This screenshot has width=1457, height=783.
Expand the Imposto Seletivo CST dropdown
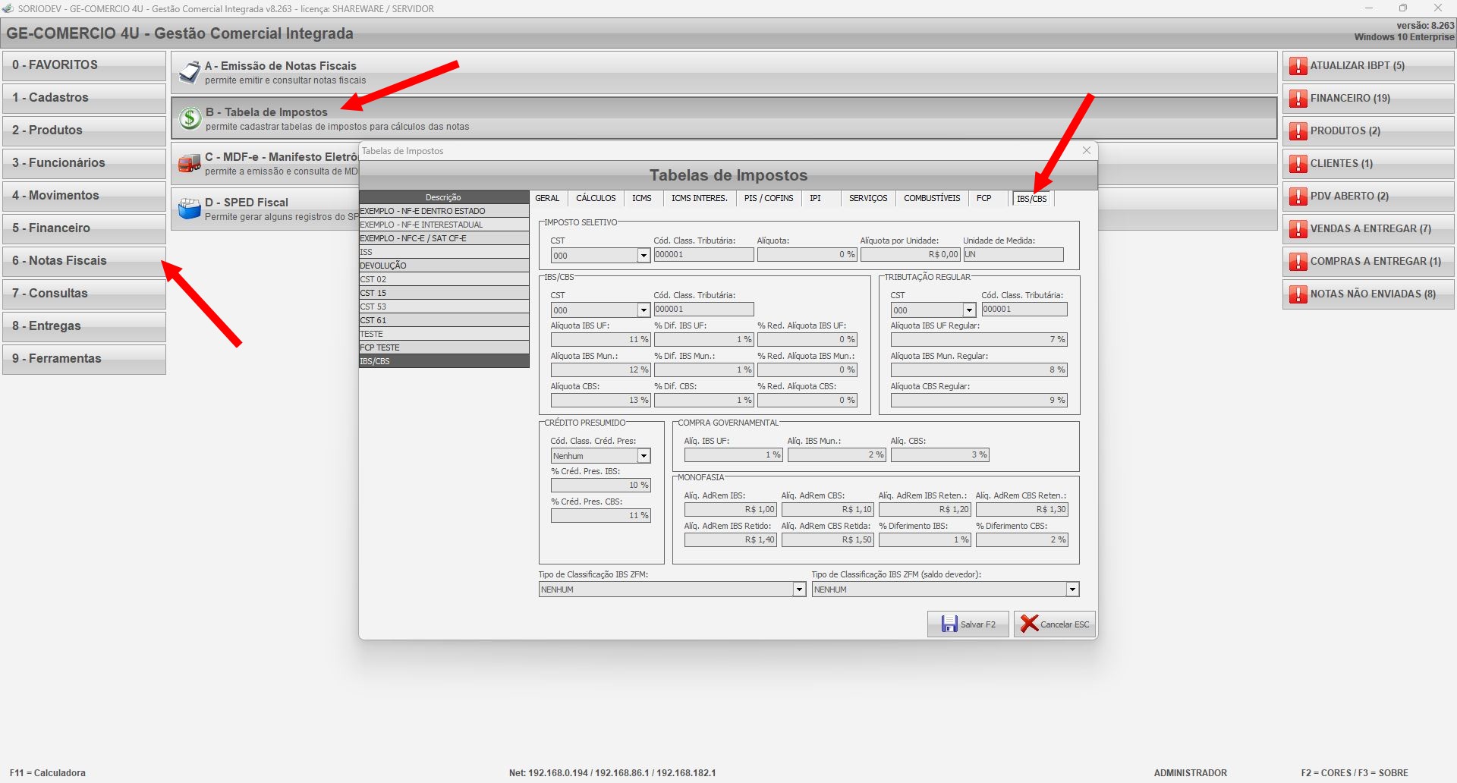click(644, 256)
